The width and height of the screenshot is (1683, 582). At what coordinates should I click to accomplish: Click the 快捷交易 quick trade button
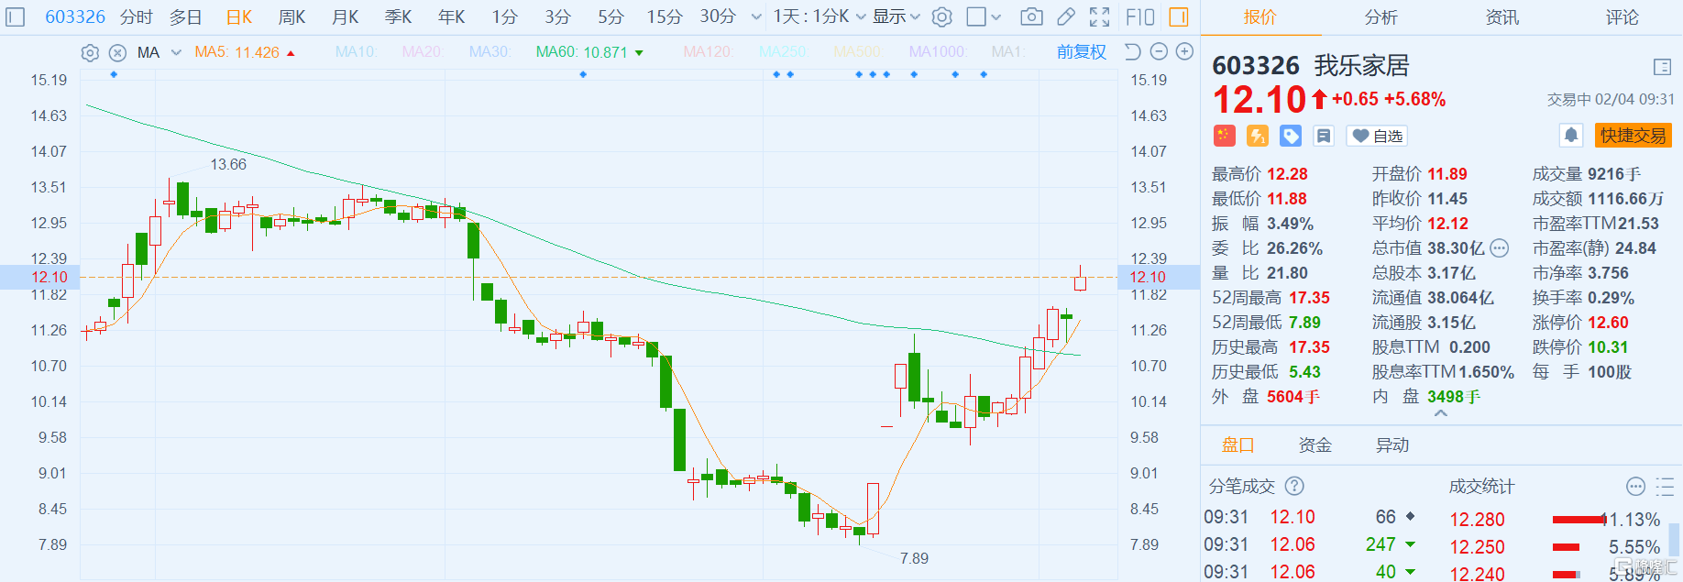point(1633,136)
